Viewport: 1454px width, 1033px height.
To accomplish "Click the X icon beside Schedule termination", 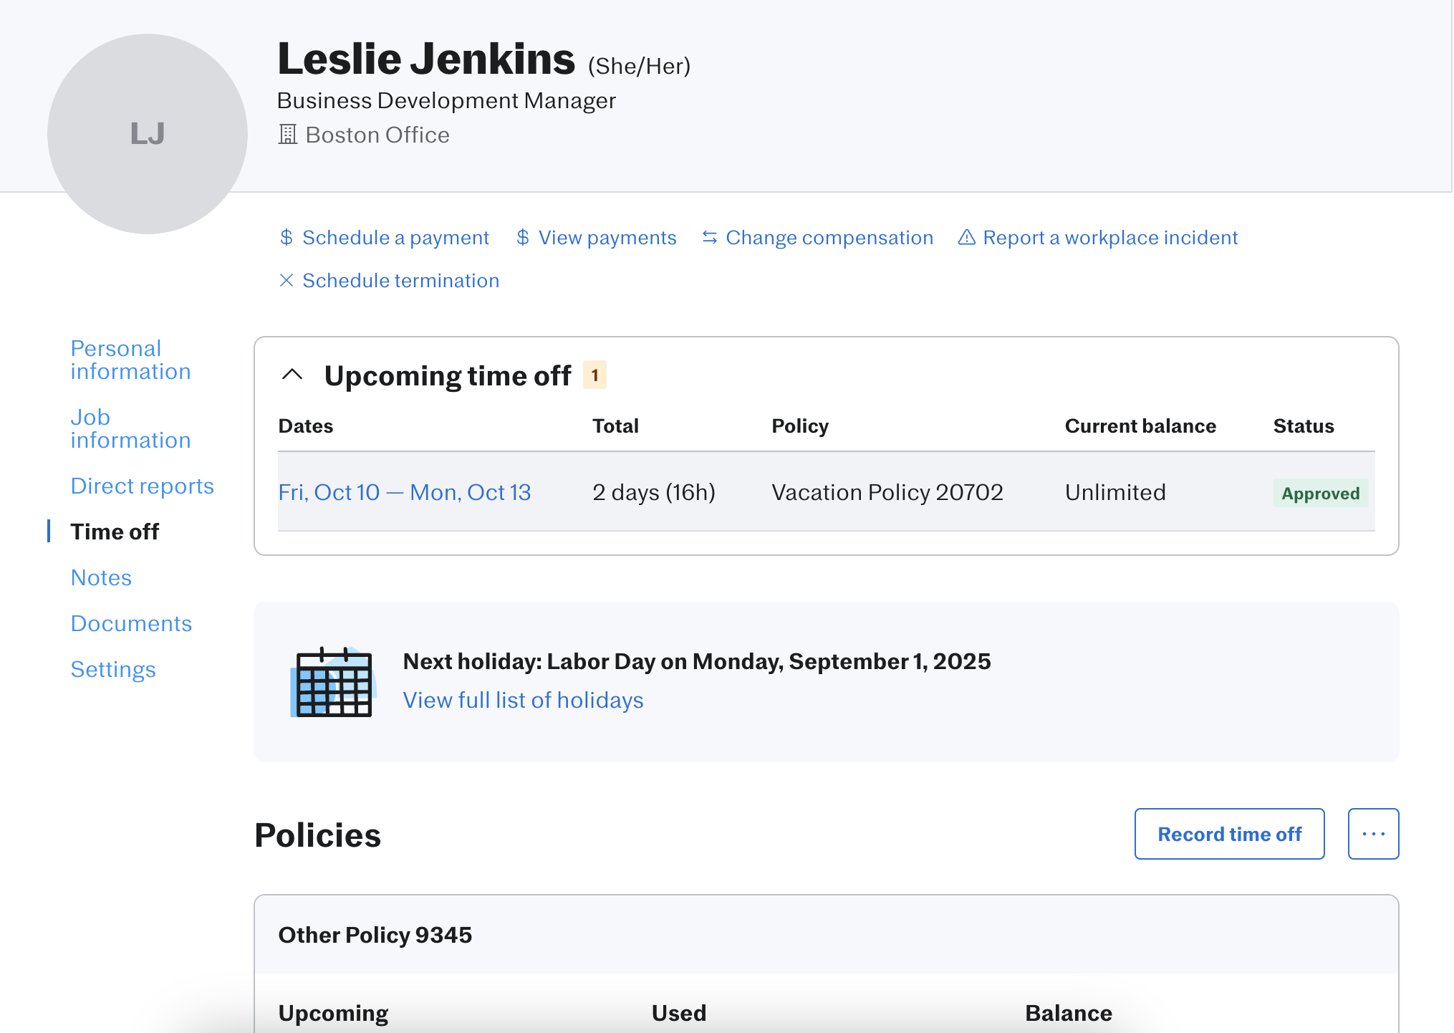I will 287,281.
